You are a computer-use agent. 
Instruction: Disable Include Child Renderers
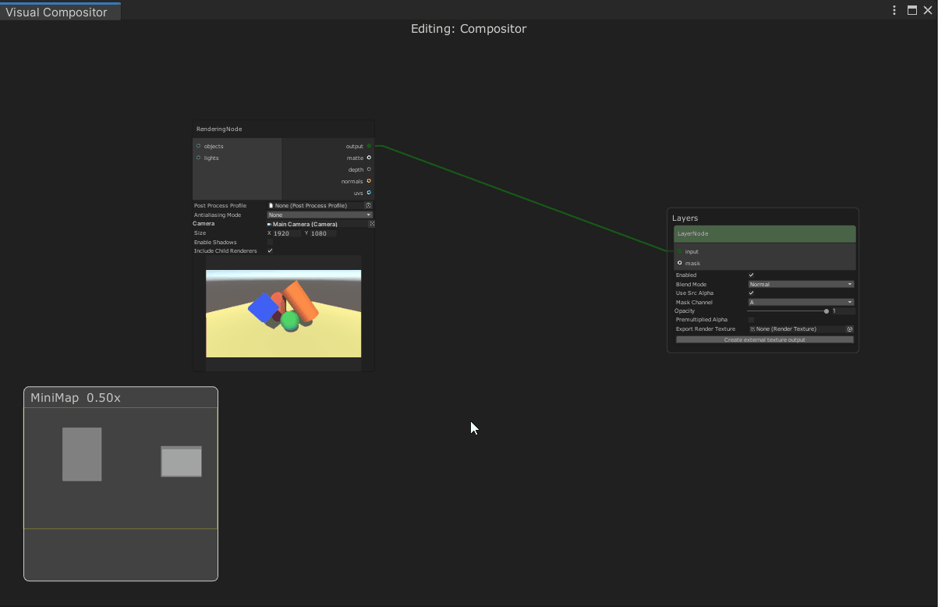pos(270,250)
